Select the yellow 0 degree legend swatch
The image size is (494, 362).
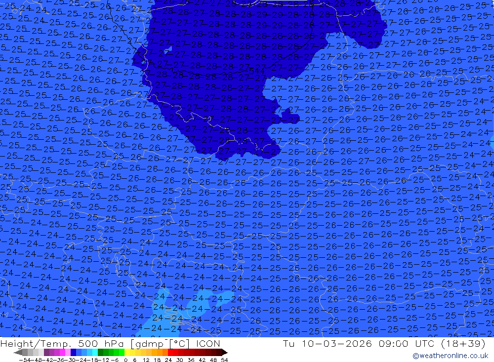click(127, 352)
